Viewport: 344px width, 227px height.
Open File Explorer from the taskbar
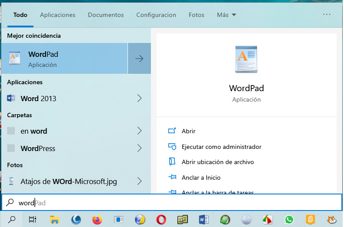[54, 220]
